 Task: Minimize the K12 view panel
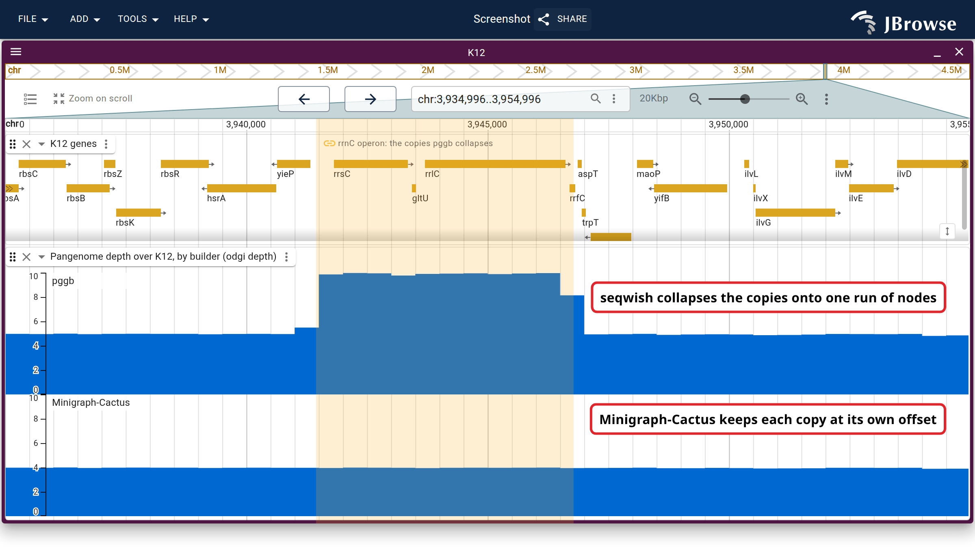pyautogui.click(x=937, y=52)
